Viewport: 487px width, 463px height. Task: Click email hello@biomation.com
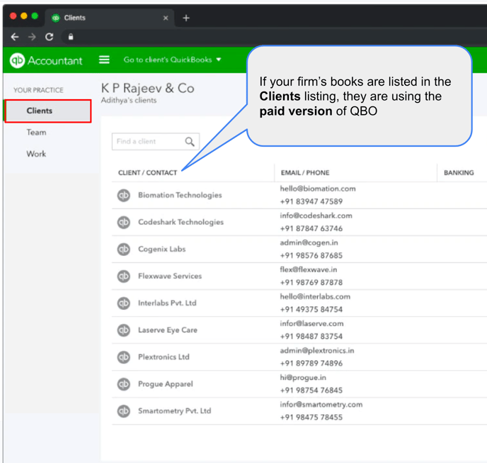(318, 189)
